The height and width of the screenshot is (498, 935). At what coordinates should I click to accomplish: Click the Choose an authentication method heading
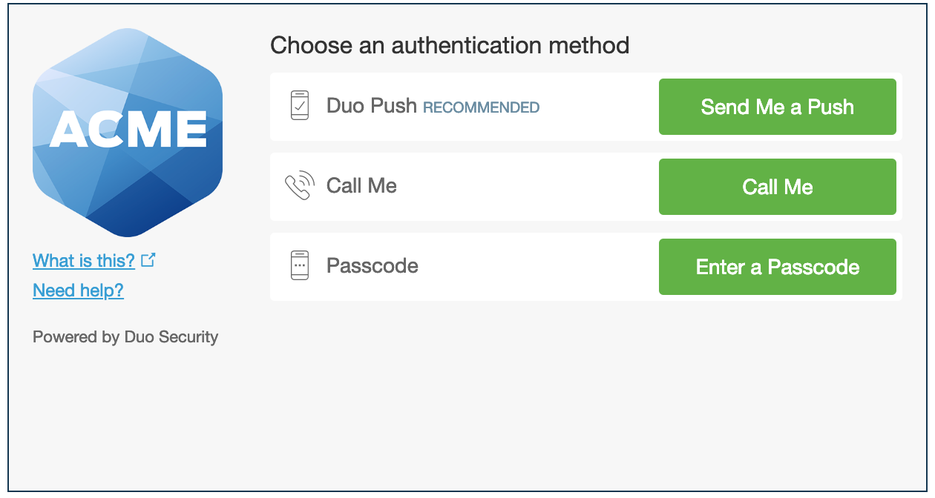450,45
